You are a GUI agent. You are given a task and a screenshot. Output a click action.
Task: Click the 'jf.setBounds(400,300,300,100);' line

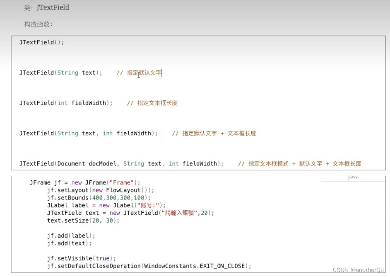99,198
